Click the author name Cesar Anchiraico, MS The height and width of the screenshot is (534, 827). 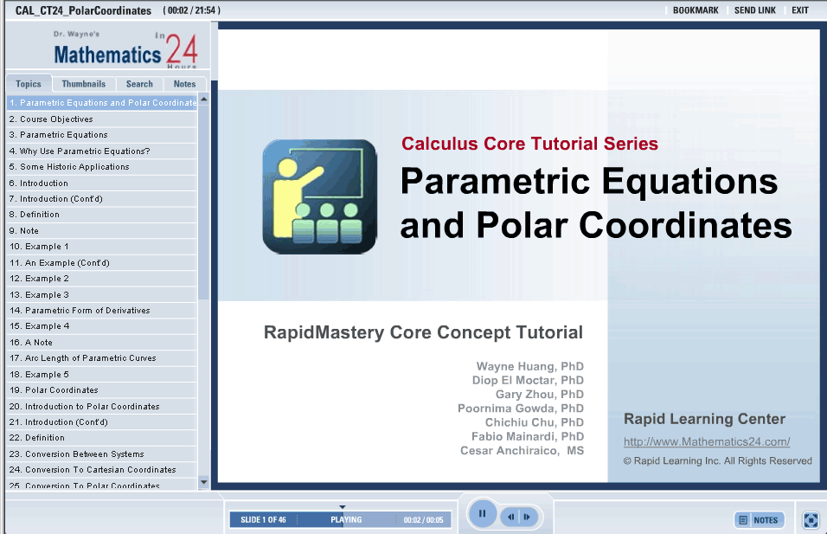tap(522, 451)
